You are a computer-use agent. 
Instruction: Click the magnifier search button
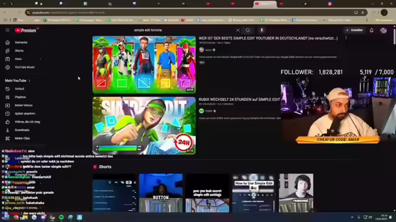click(x=247, y=30)
